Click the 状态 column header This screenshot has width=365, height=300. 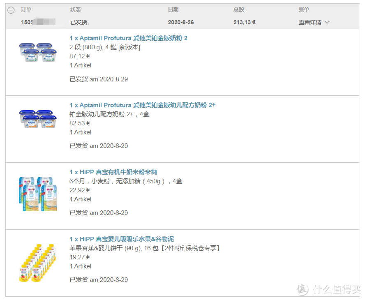(x=75, y=9)
